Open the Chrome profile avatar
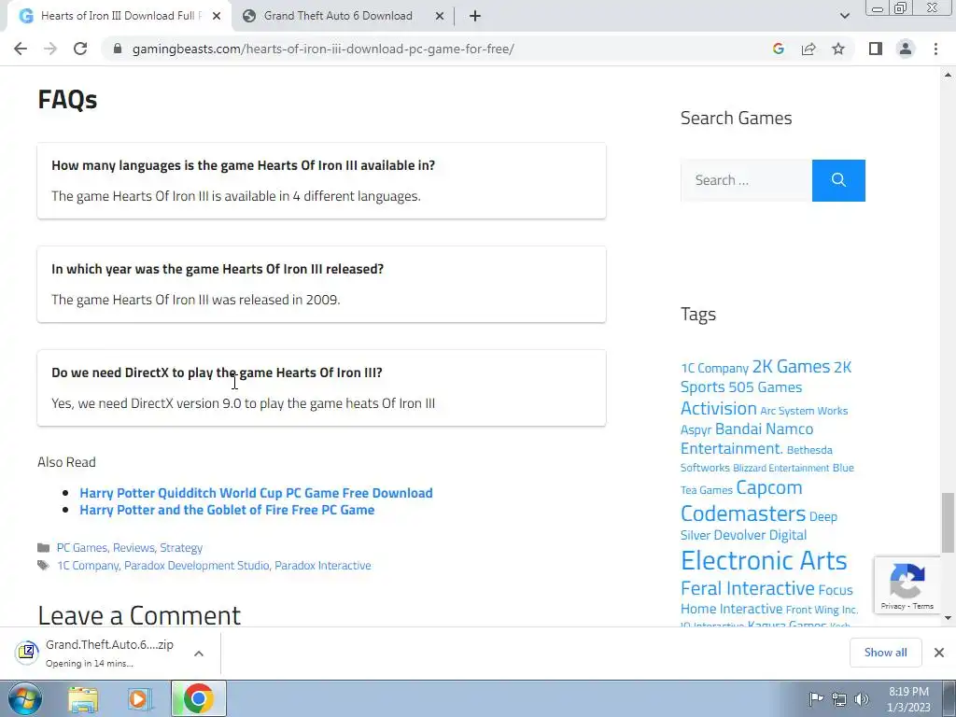The height and width of the screenshot is (717, 956). point(906,49)
